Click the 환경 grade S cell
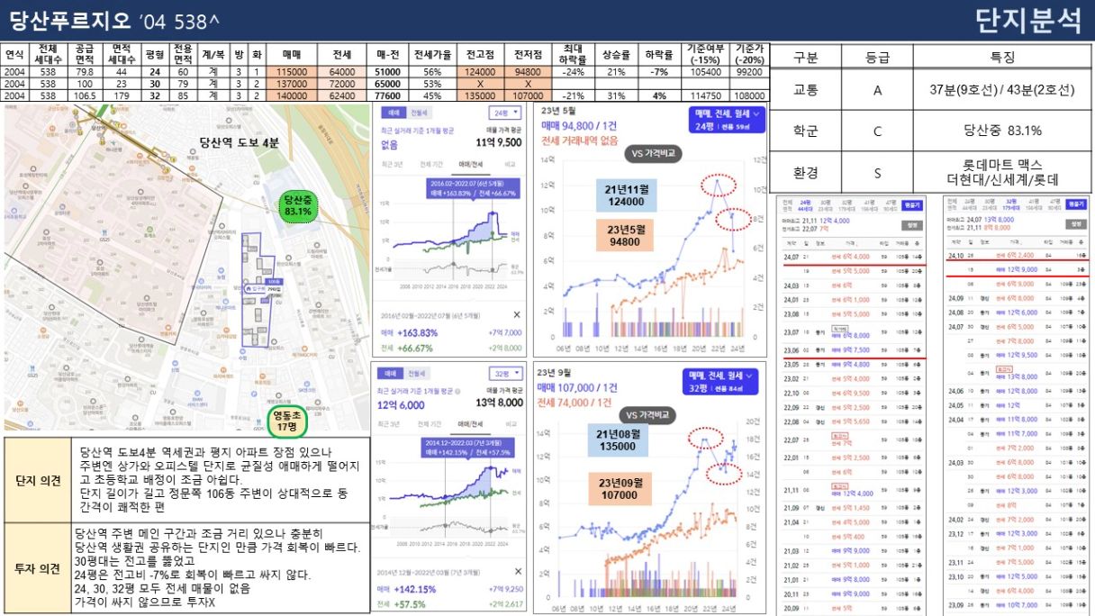Viewport: 1095px width, 616px height. (x=877, y=172)
